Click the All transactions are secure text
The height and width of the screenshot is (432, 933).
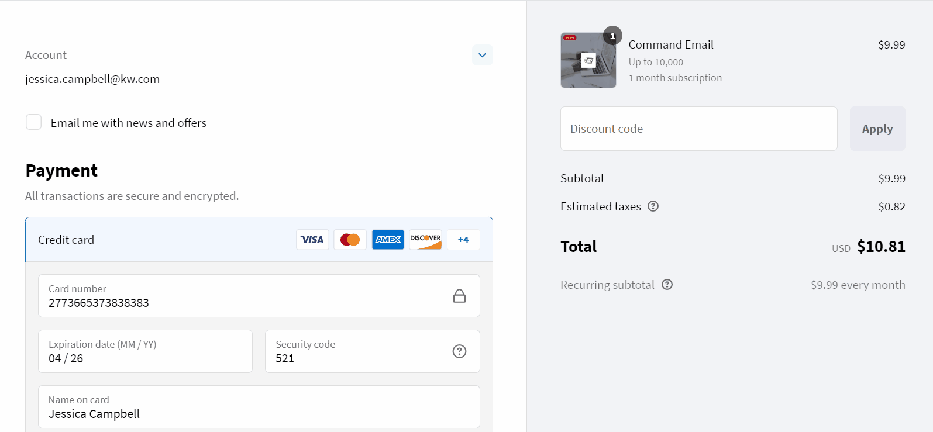coord(132,196)
